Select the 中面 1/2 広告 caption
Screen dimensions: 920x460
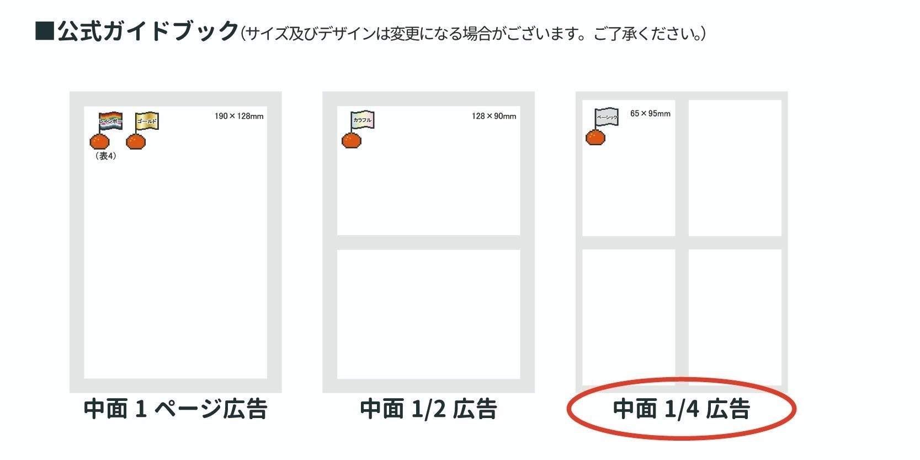(x=428, y=409)
